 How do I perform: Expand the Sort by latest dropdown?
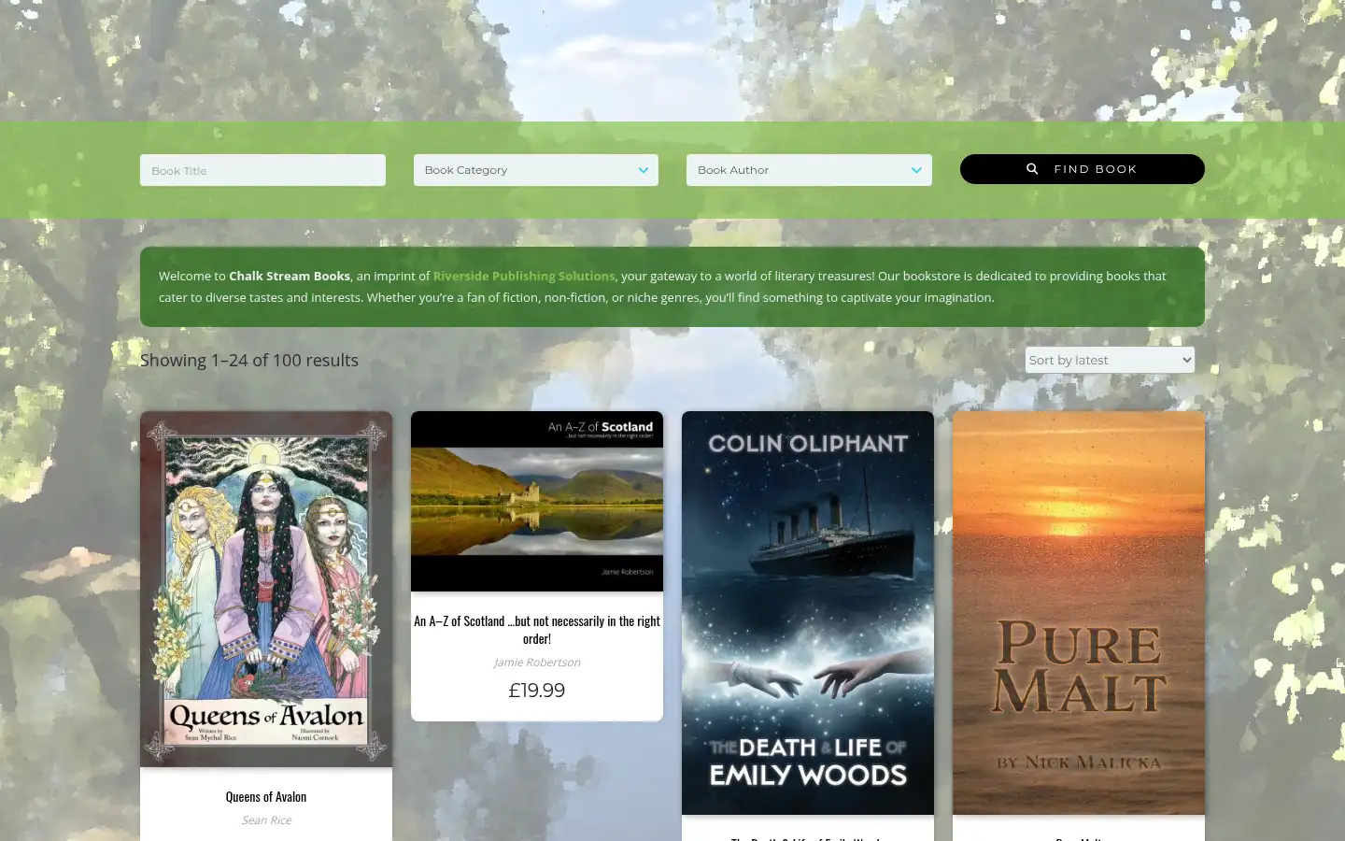(1110, 360)
